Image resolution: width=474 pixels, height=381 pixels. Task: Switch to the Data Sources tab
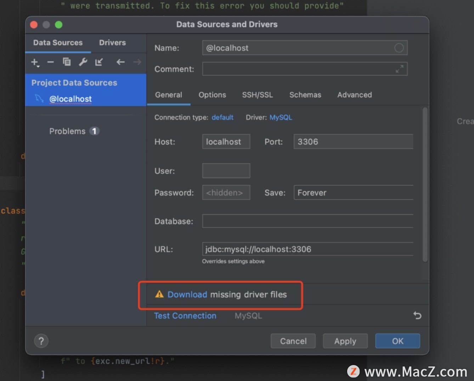58,43
